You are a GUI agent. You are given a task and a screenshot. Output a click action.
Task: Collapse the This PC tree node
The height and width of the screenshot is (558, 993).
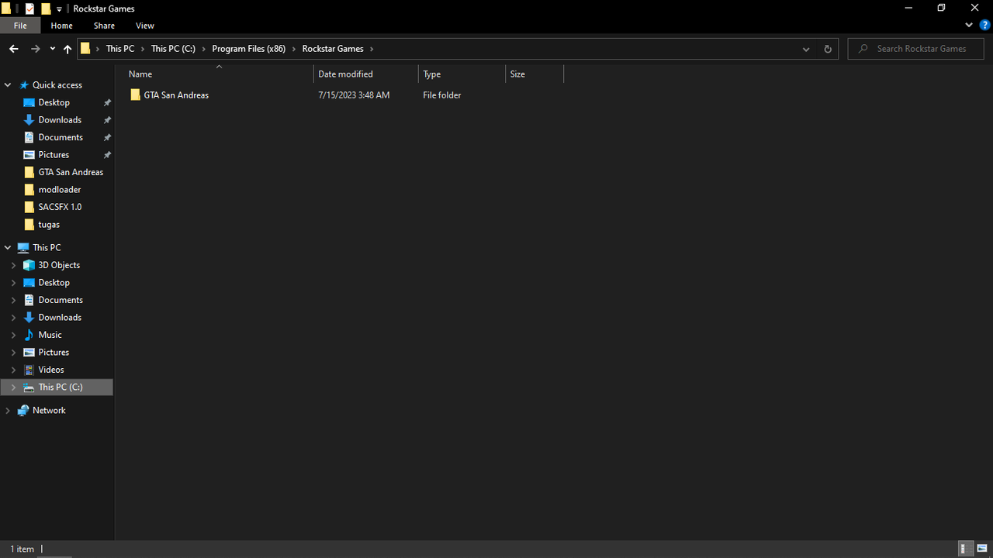[x=8, y=247]
